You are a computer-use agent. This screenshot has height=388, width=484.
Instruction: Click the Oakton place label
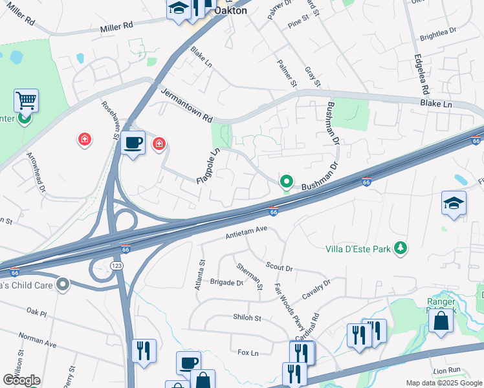pos(230,10)
